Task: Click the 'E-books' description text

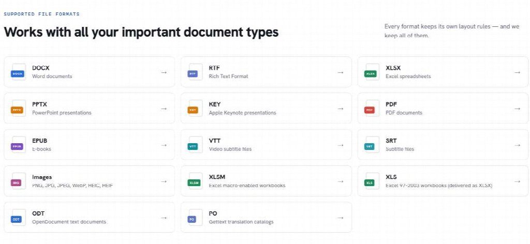Action: [41, 149]
